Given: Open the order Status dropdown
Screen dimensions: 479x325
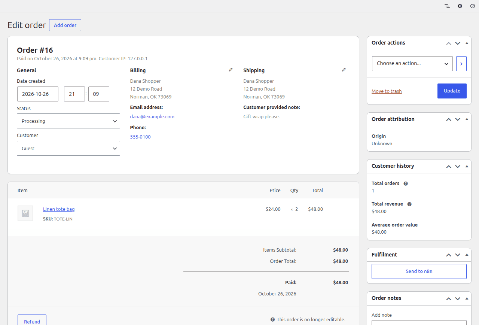Looking at the screenshot, I should (68, 121).
